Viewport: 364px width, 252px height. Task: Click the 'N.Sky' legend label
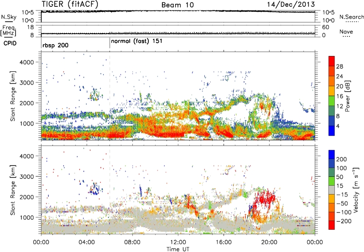click(9, 17)
